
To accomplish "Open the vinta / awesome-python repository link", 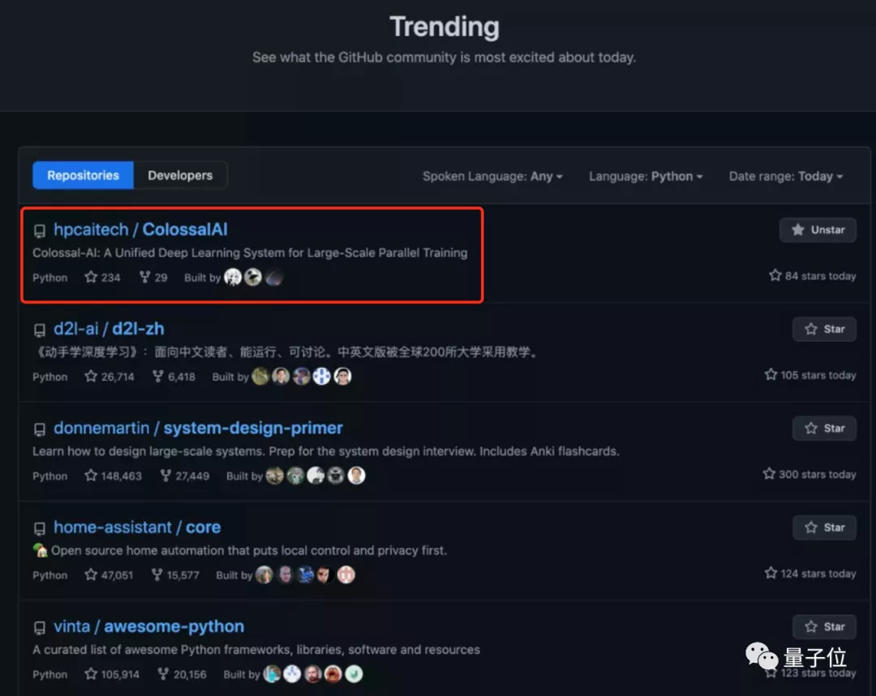I will click(148, 626).
